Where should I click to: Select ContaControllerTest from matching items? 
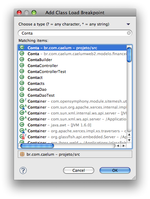[x=72, y=72]
